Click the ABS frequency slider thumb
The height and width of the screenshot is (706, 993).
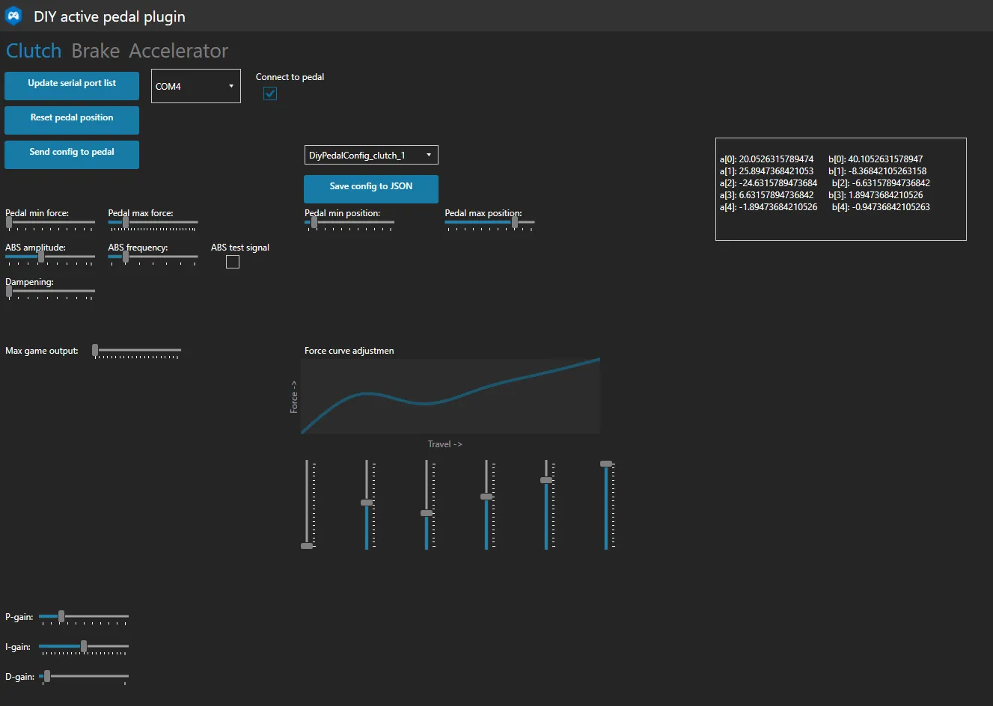[x=126, y=257]
